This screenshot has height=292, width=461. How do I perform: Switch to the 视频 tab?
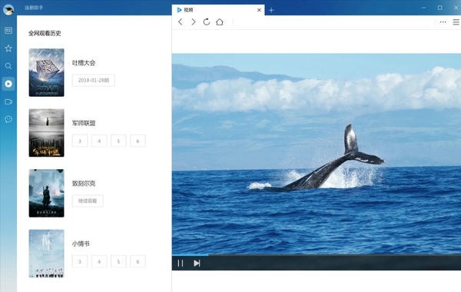(x=218, y=10)
